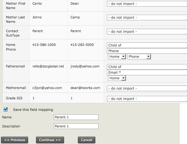Open Home Phone 'Child of' relationship dropdown

pyautogui.click(x=147, y=45)
